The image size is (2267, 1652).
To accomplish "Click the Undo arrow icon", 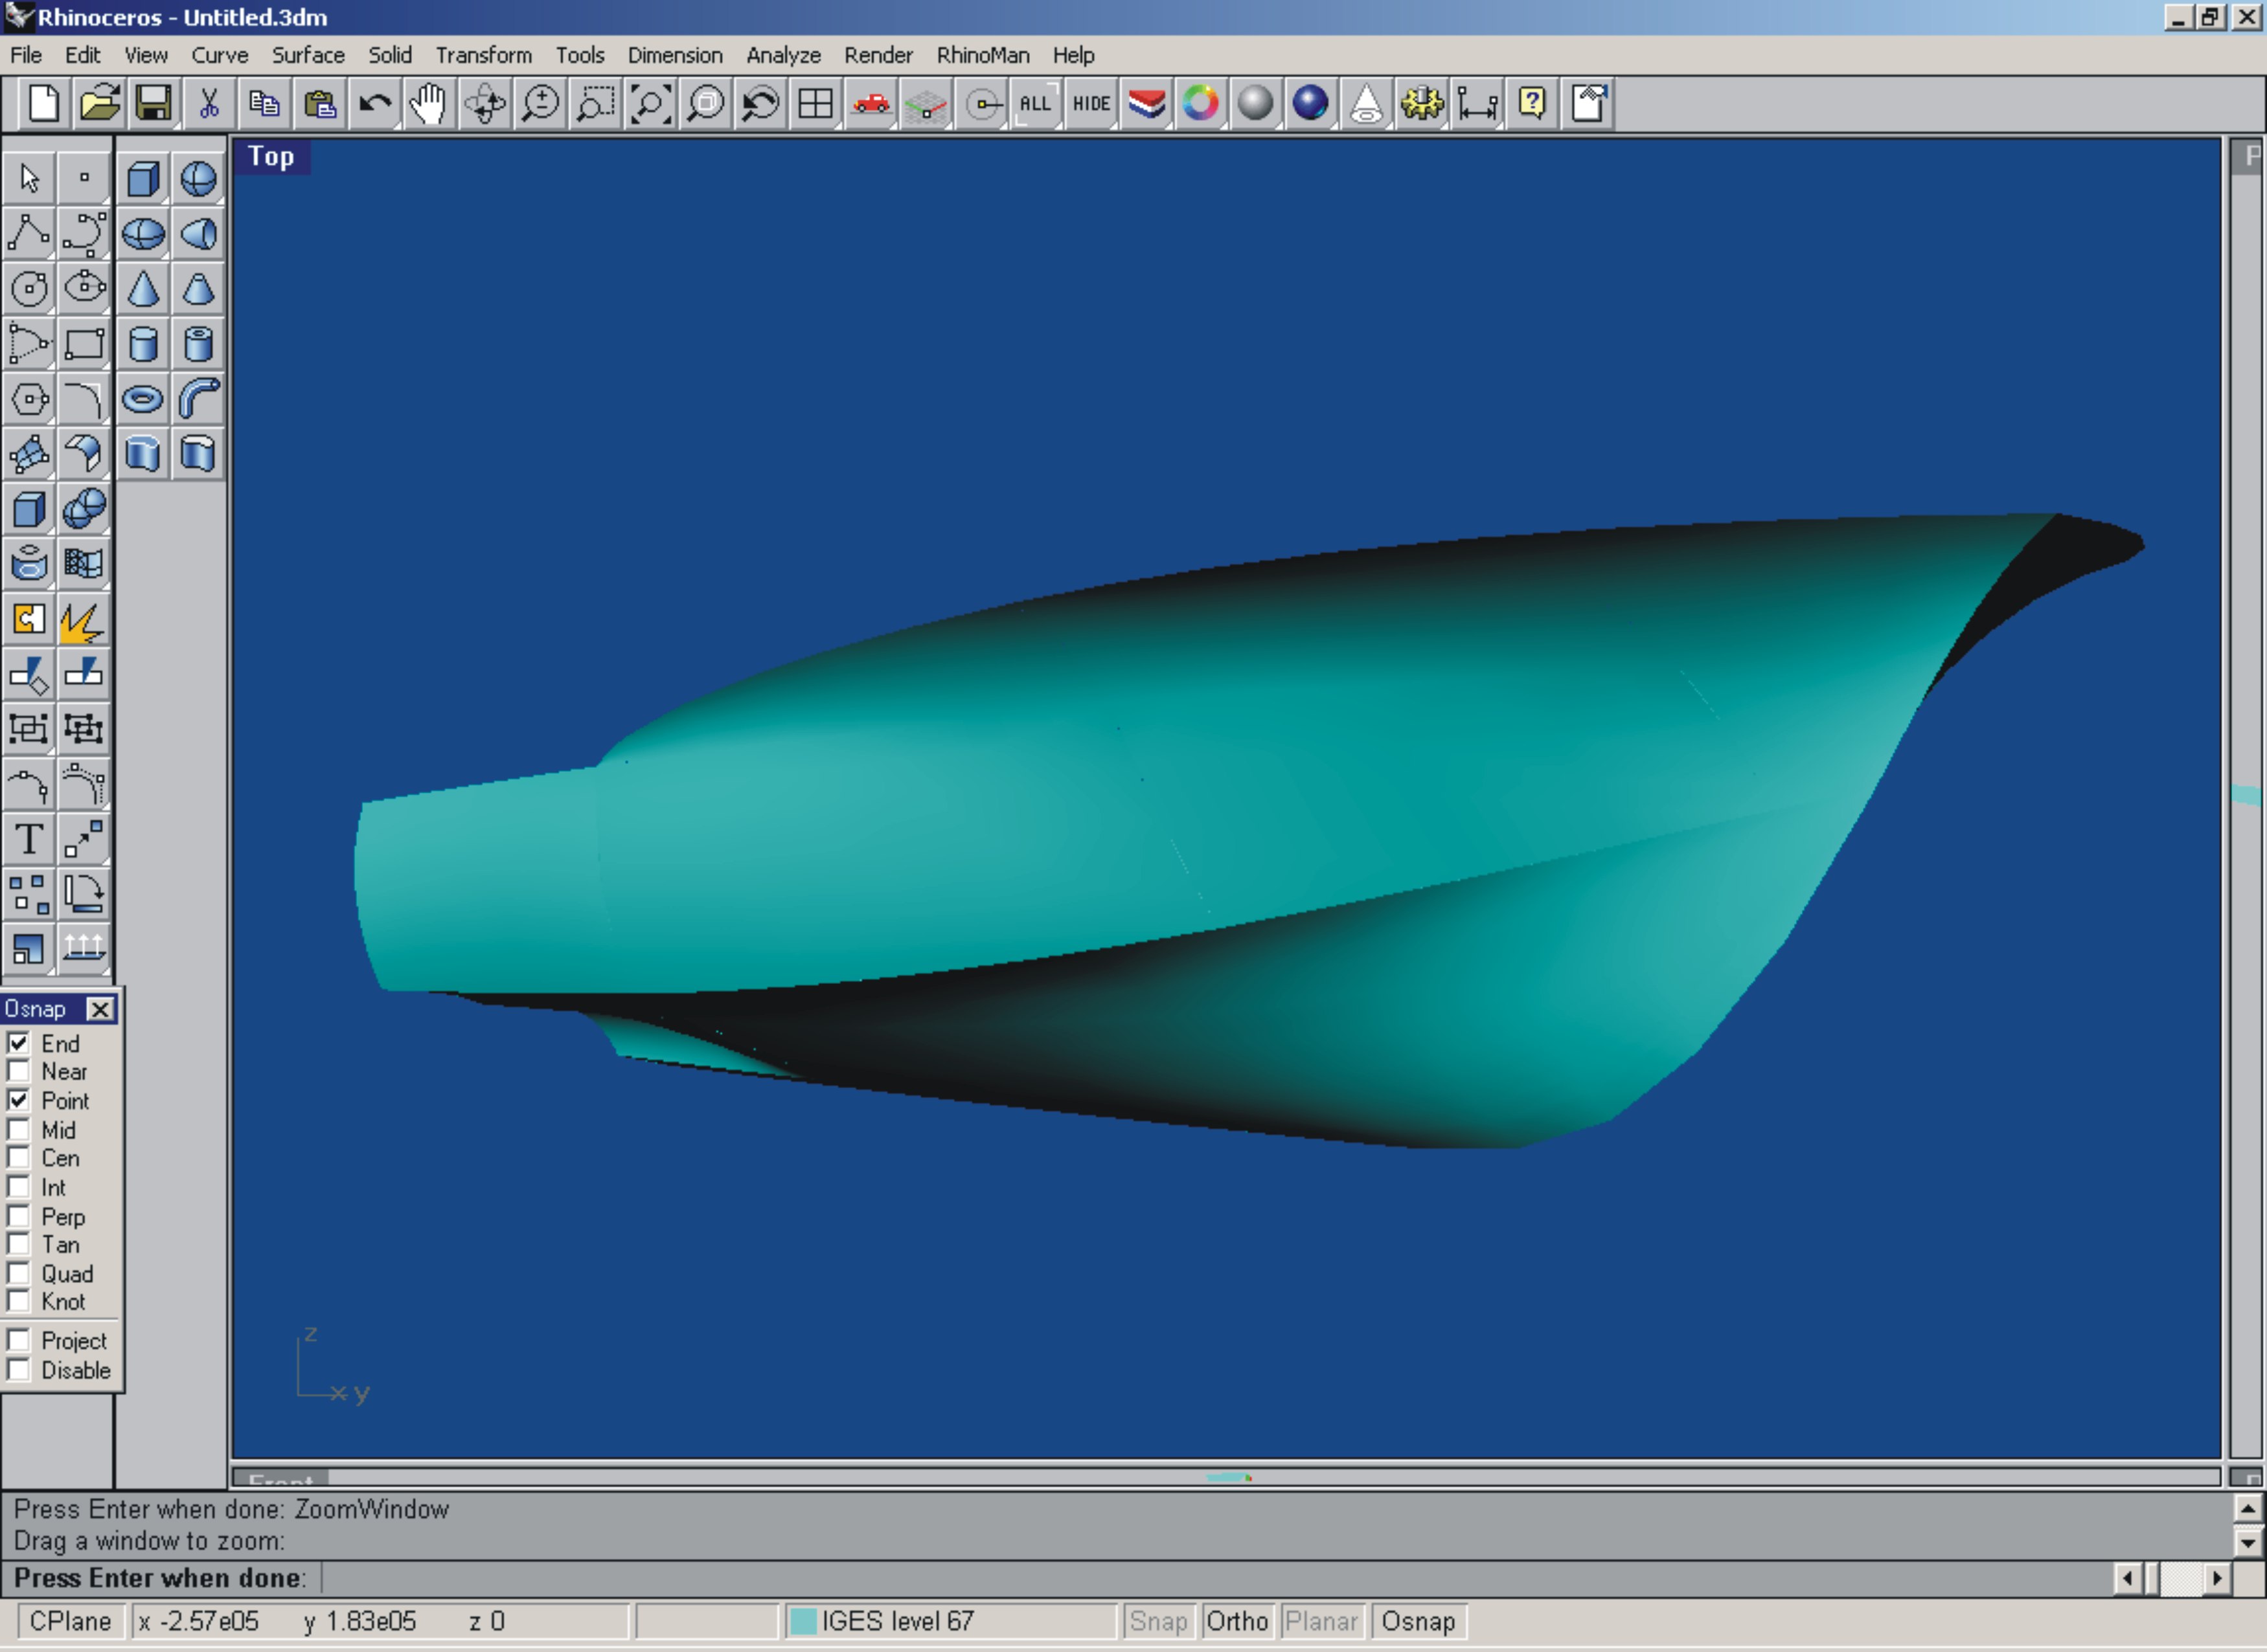I will 374,104.
